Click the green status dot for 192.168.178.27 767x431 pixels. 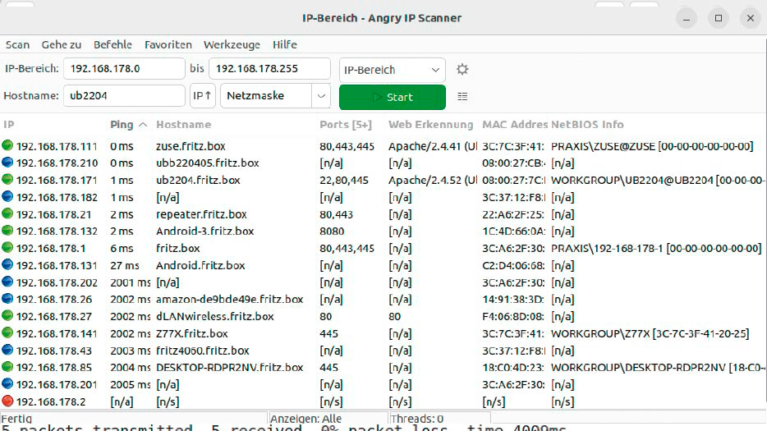[7, 315]
